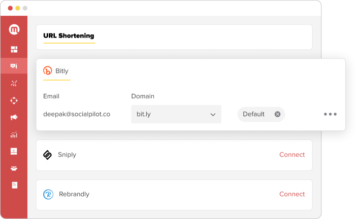
Task: Open the three dots more options menu
Action: pos(330,114)
